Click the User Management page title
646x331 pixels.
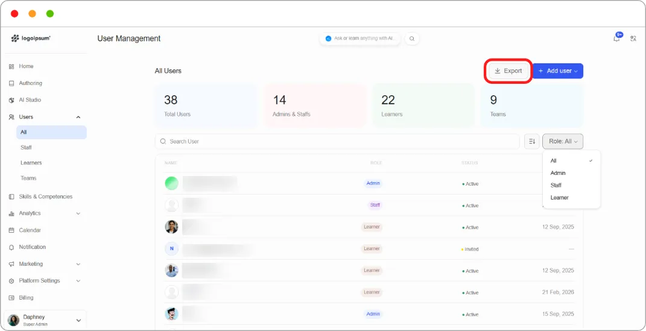(x=129, y=39)
